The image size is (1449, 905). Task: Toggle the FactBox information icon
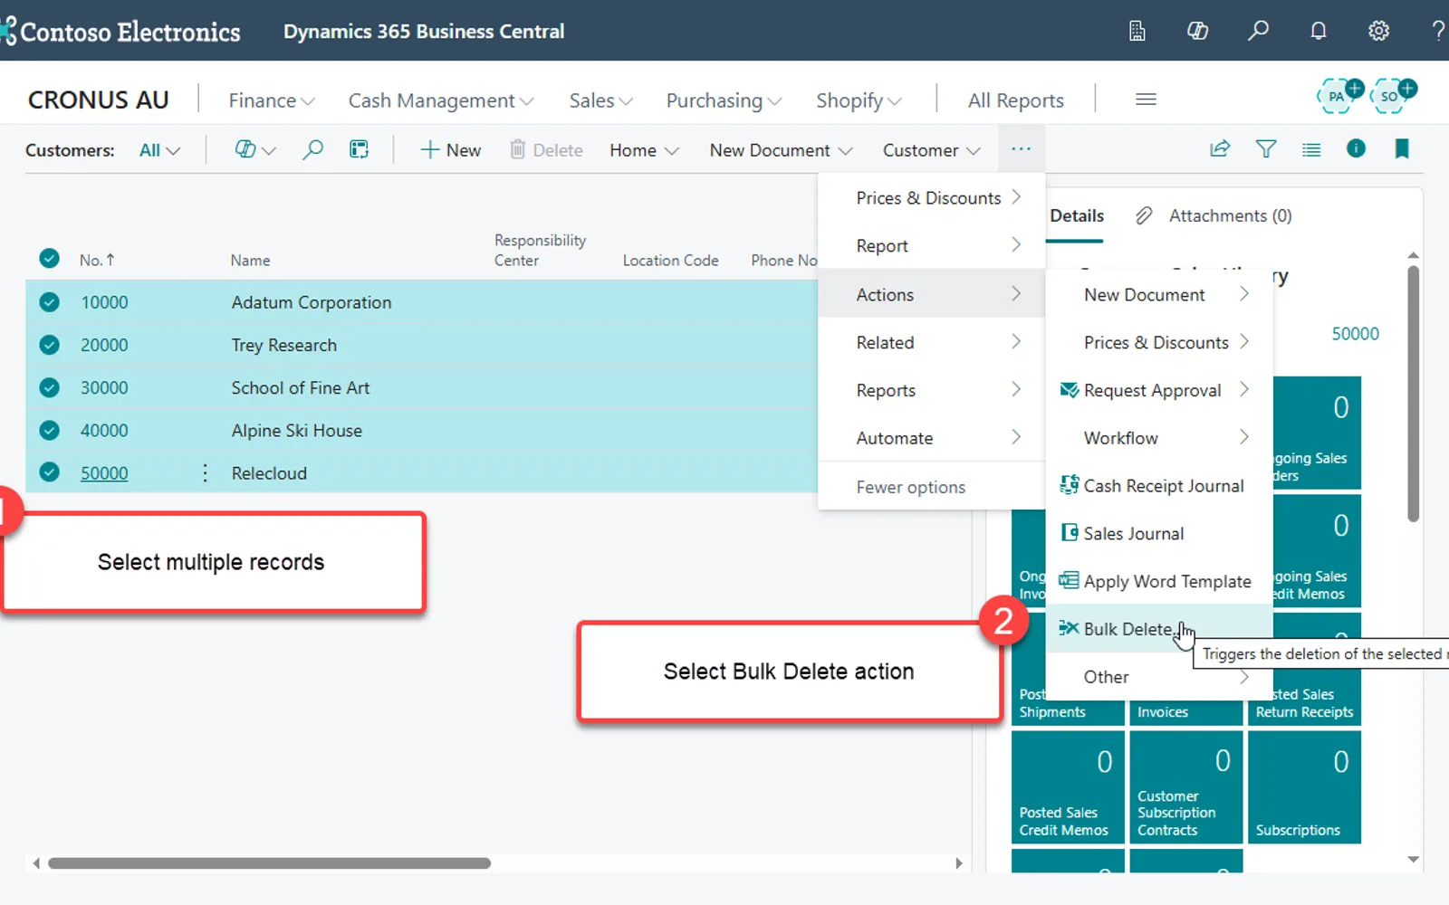coord(1356,148)
